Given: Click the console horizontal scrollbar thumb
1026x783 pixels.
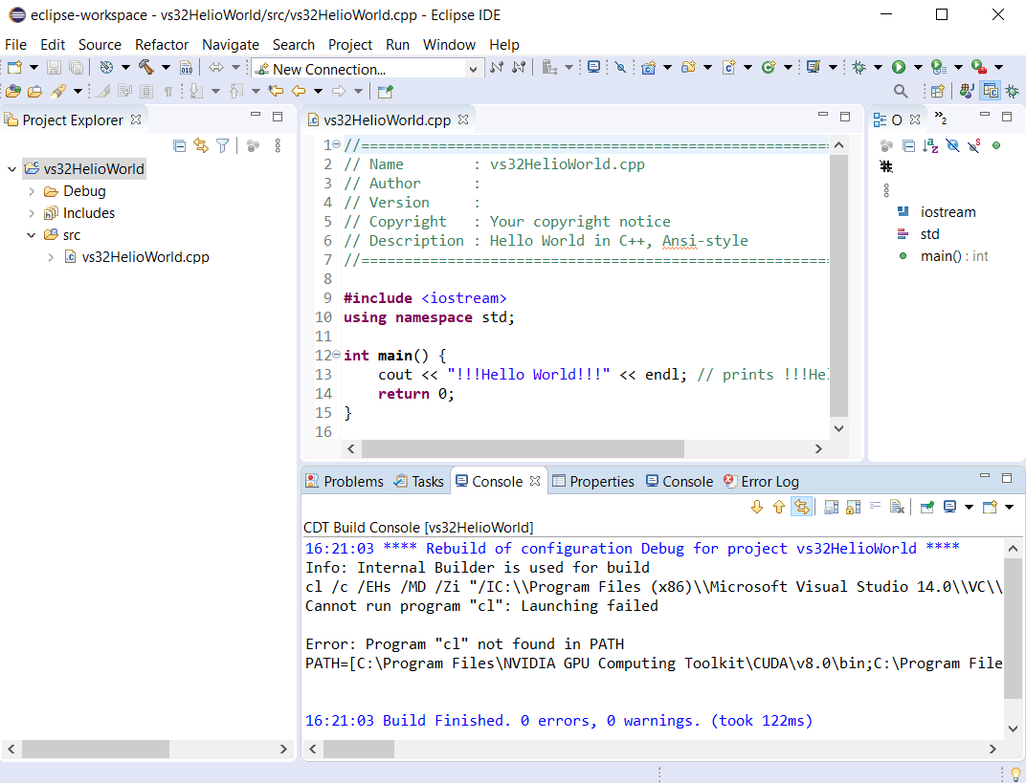Looking at the screenshot, I should (359, 749).
